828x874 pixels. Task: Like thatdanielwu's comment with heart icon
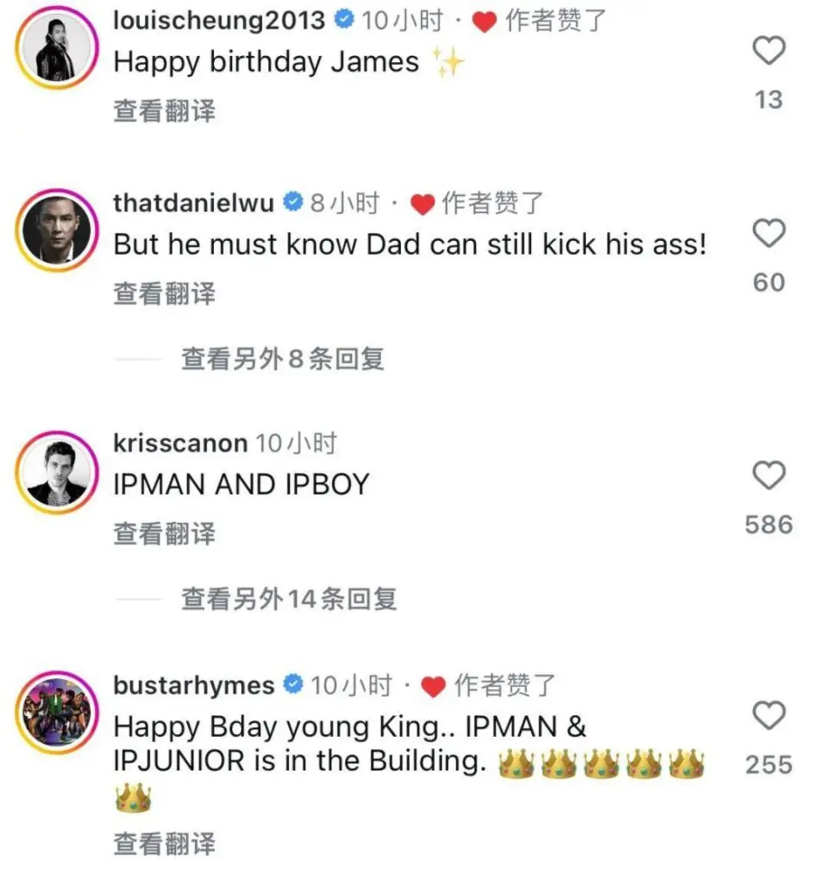pyautogui.click(x=769, y=233)
